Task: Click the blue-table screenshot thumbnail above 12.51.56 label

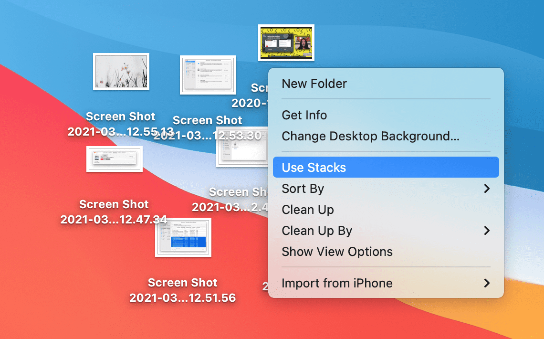Action: [x=183, y=238]
